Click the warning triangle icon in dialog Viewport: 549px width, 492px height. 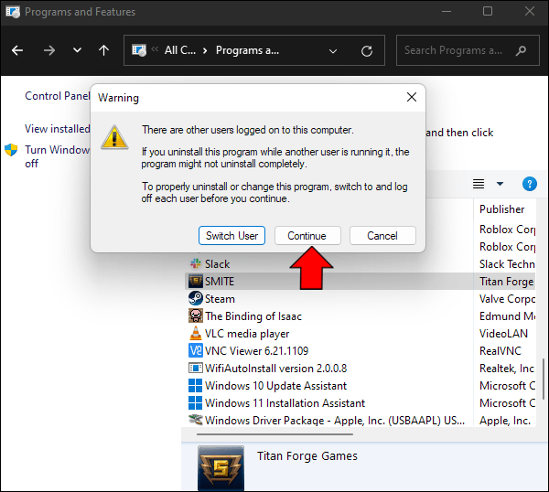pyautogui.click(x=114, y=137)
